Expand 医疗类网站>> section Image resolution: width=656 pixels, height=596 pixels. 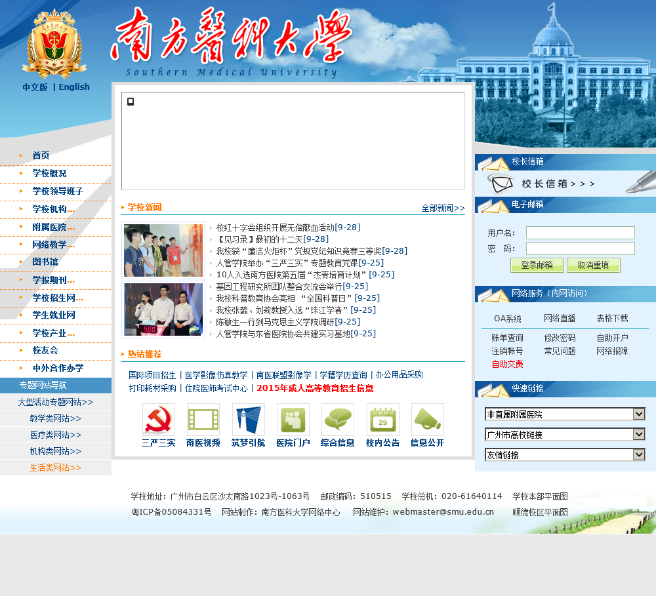pos(56,435)
